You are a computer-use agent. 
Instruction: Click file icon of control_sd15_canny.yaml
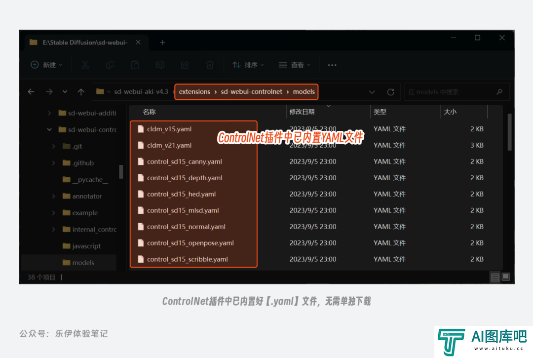pyautogui.click(x=140, y=161)
